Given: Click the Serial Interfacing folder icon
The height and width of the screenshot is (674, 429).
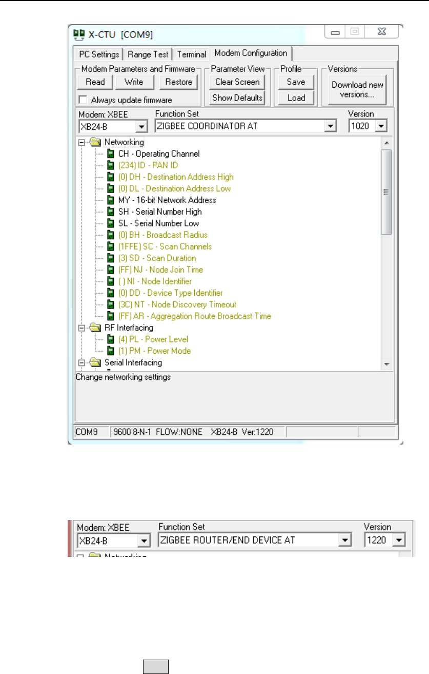Looking at the screenshot, I should click(x=95, y=362).
